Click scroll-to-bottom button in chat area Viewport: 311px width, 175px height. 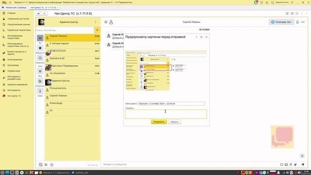[x=302, y=156]
